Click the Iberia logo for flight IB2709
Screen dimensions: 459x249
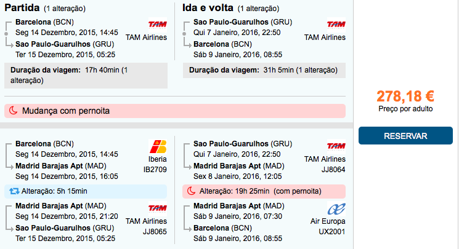tap(158, 146)
